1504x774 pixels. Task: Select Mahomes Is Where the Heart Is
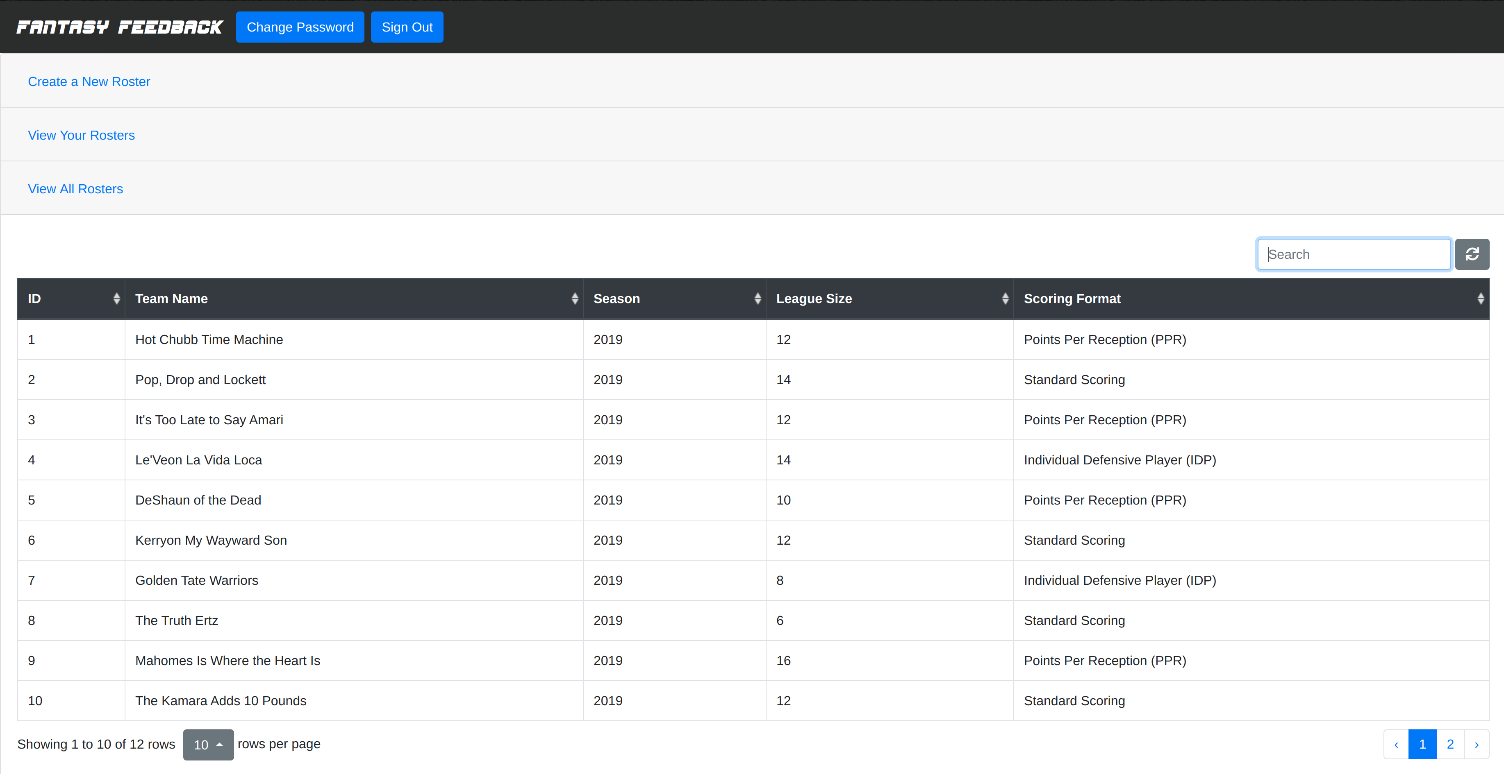pos(228,661)
